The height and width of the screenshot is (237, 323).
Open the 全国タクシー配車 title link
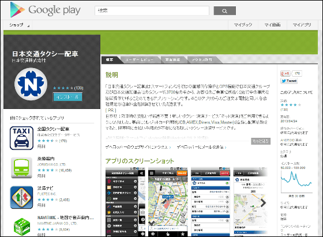[x=53, y=129]
